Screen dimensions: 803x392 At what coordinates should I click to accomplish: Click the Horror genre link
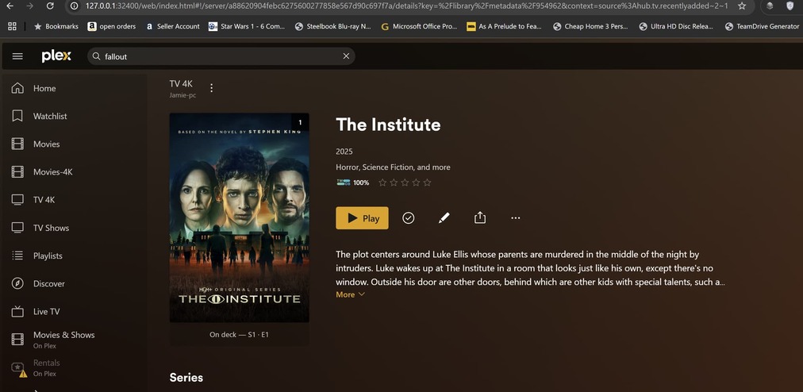tap(348, 167)
